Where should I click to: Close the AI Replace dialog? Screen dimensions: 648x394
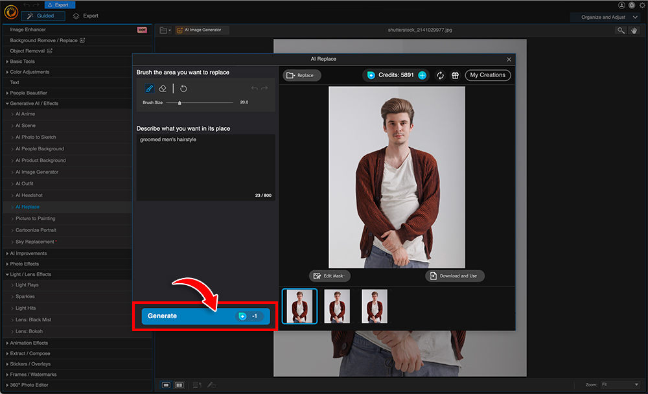coord(509,60)
